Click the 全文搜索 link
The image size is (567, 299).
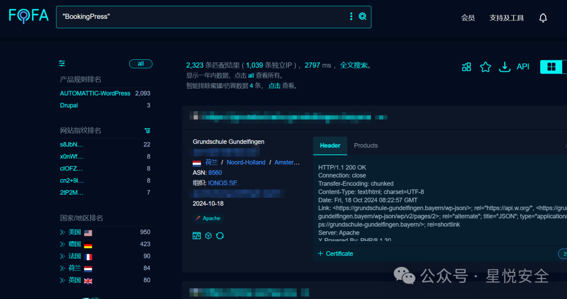(354, 66)
